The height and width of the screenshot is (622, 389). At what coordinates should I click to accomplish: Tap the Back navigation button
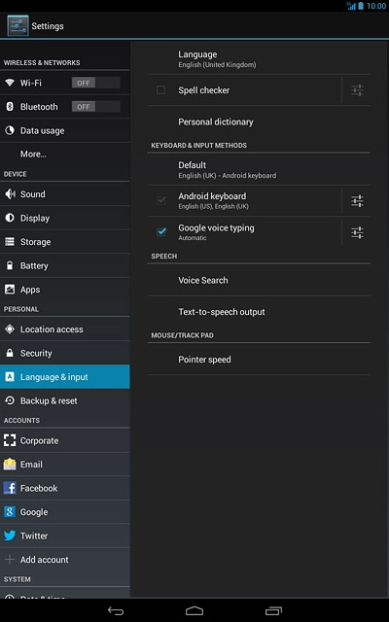click(x=116, y=611)
